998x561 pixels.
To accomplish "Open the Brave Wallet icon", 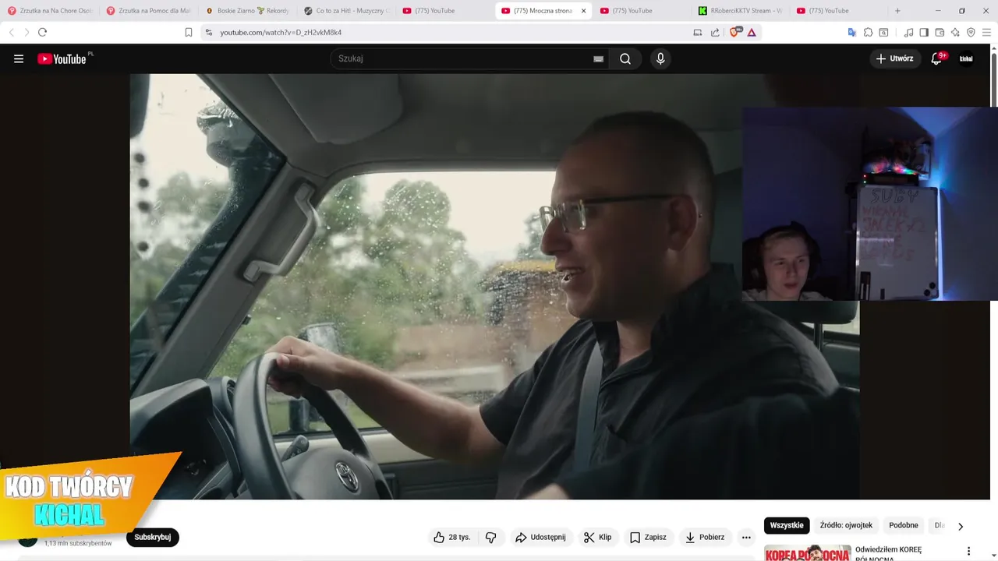I will pyautogui.click(x=940, y=32).
